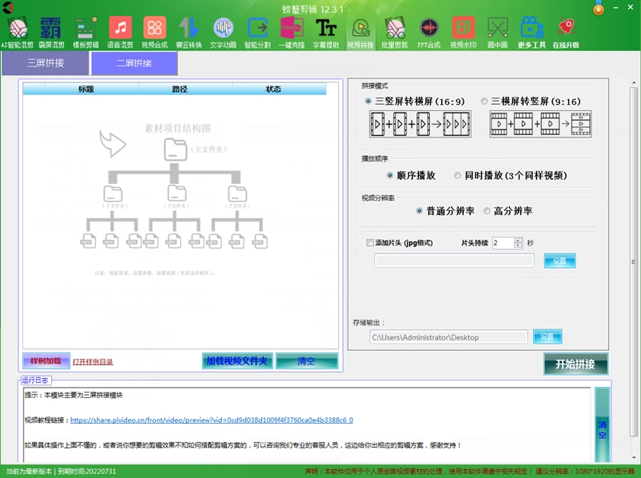The image size is (641, 478).
Task: Open the PPT合成 module
Action: click(x=429, y=30)
